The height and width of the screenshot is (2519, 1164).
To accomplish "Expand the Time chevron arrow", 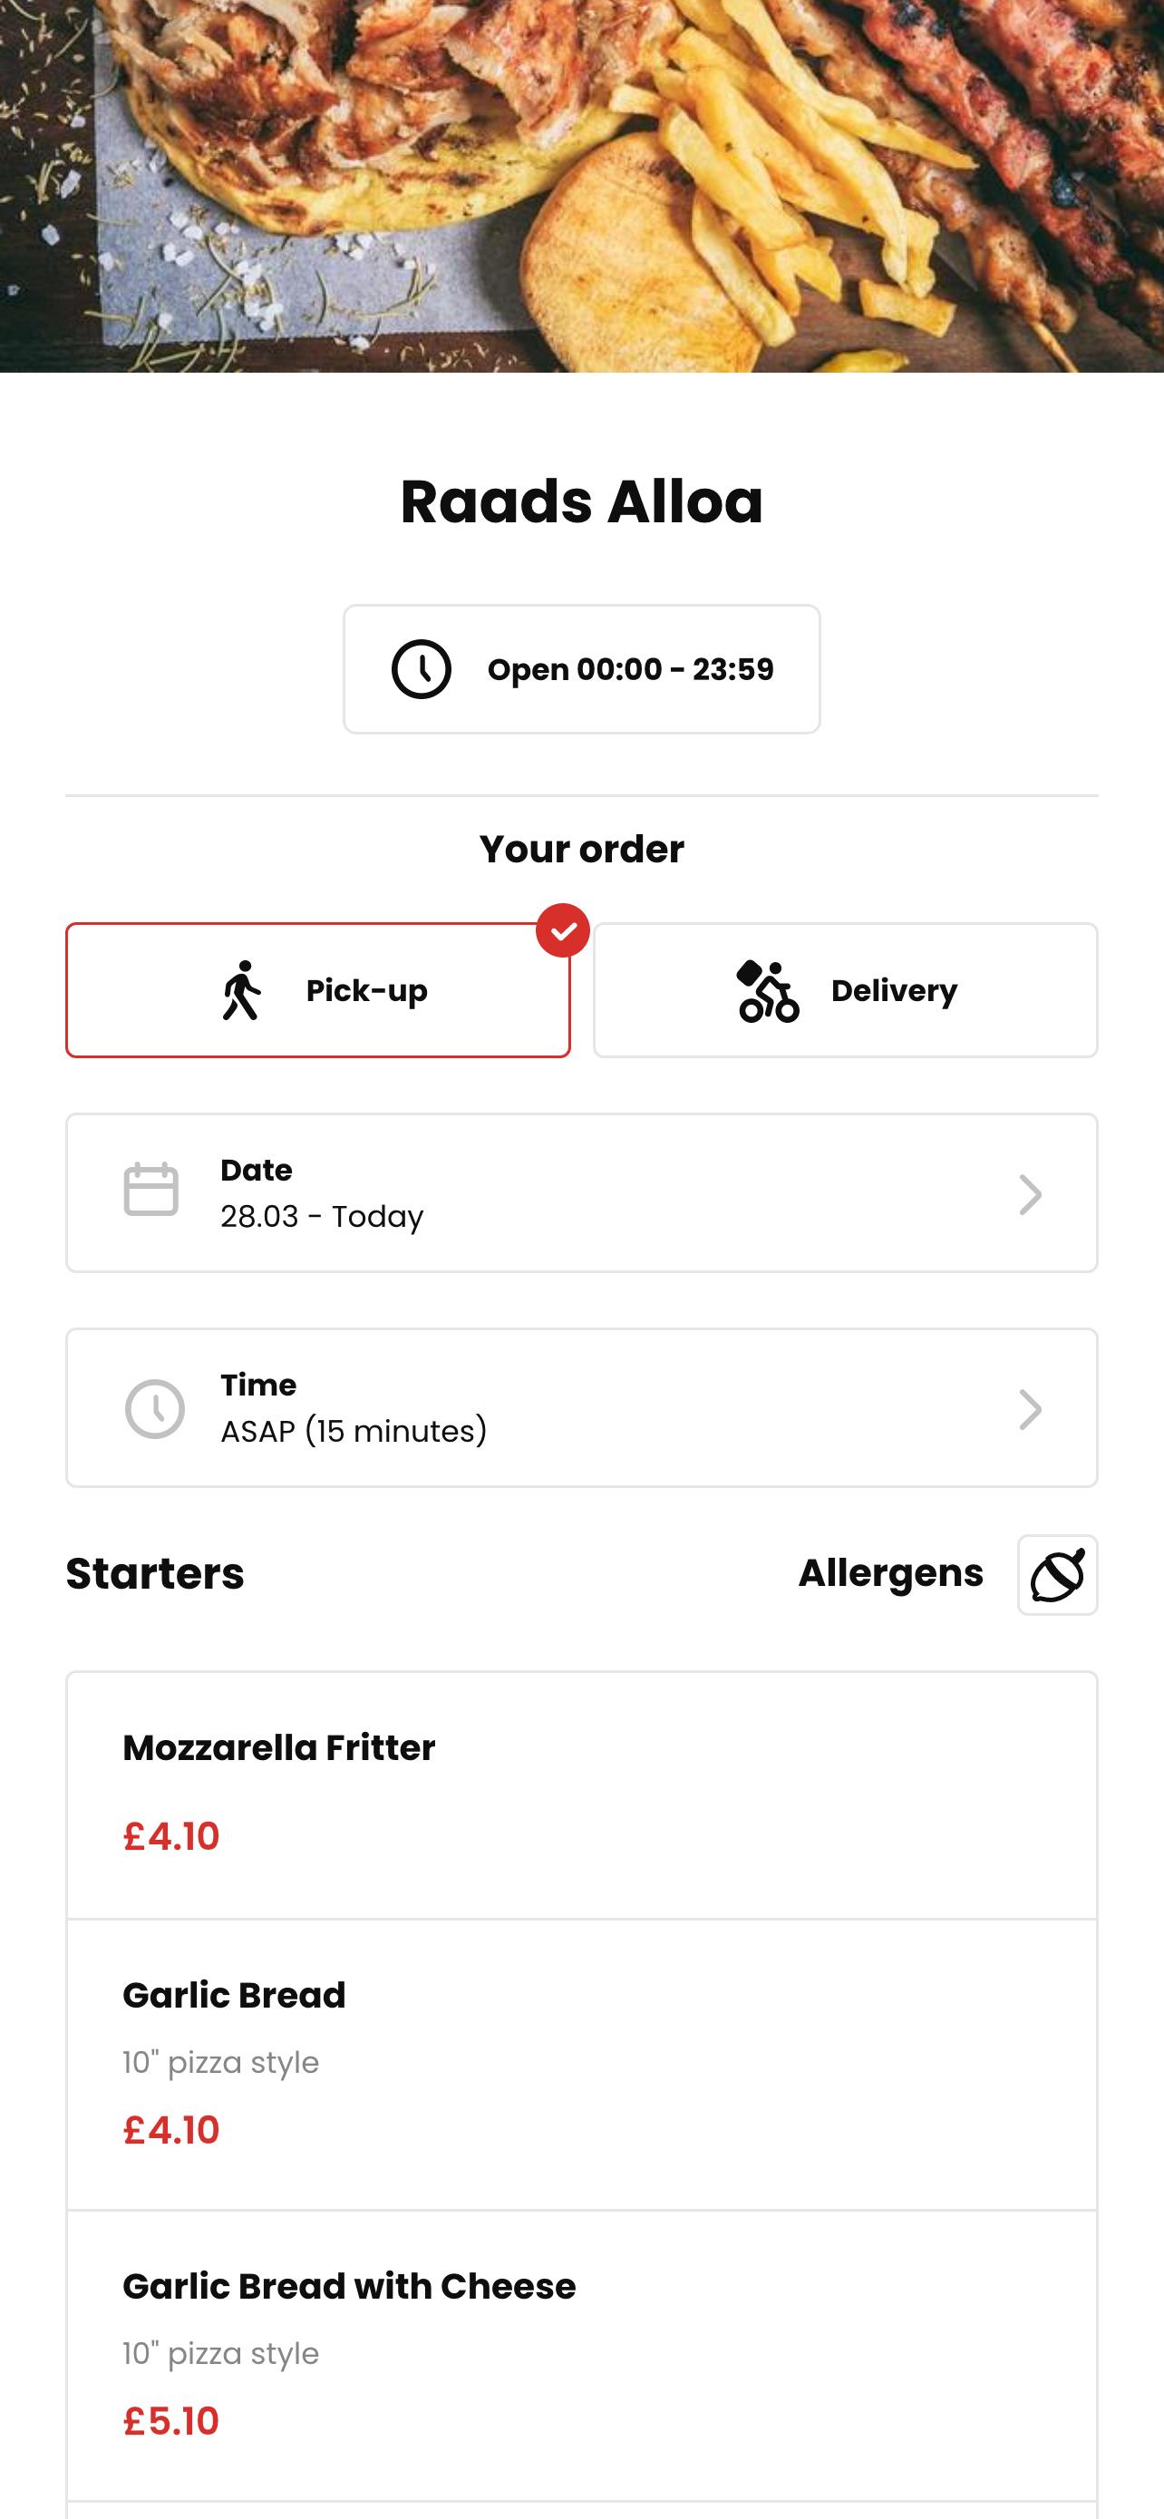I will [1030, 1409].
